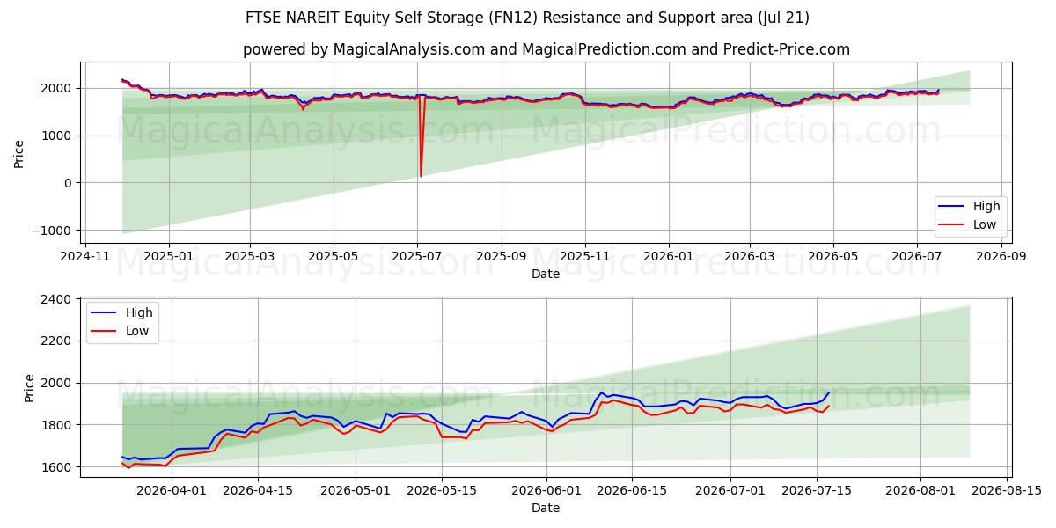Click the '2025-01' date tick label
Image resolution: width=1056 pixels, height=528 pixels.
point(168,257)
